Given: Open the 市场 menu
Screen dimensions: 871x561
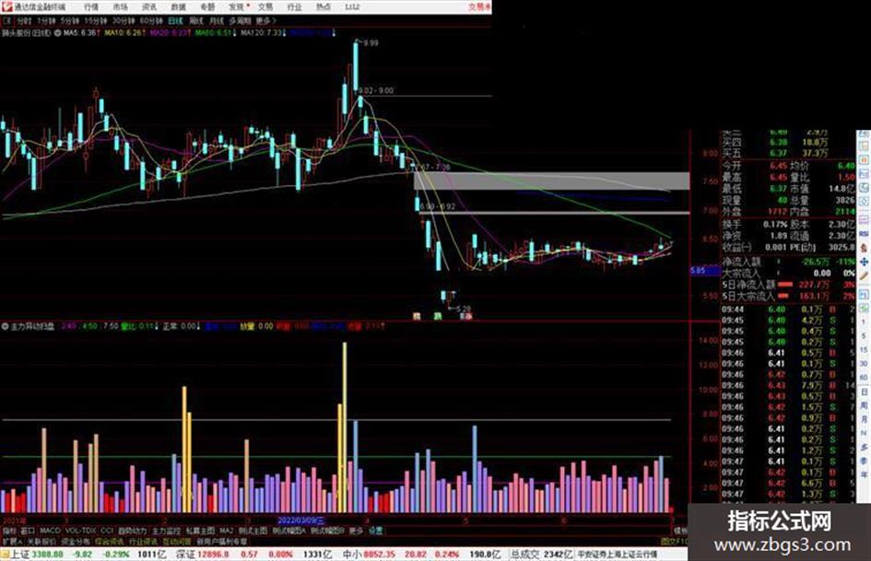Looking at the screenshot, I should click(120, 7).
